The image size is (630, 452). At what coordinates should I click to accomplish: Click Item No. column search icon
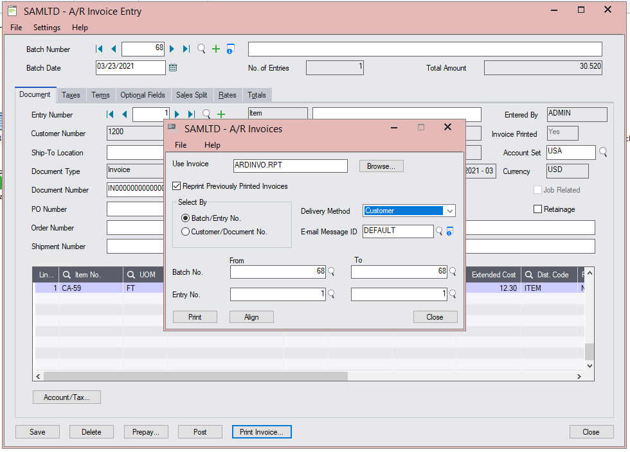tap(67, 275)
